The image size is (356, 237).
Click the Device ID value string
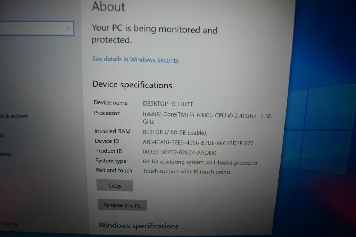tap(198, 143)
